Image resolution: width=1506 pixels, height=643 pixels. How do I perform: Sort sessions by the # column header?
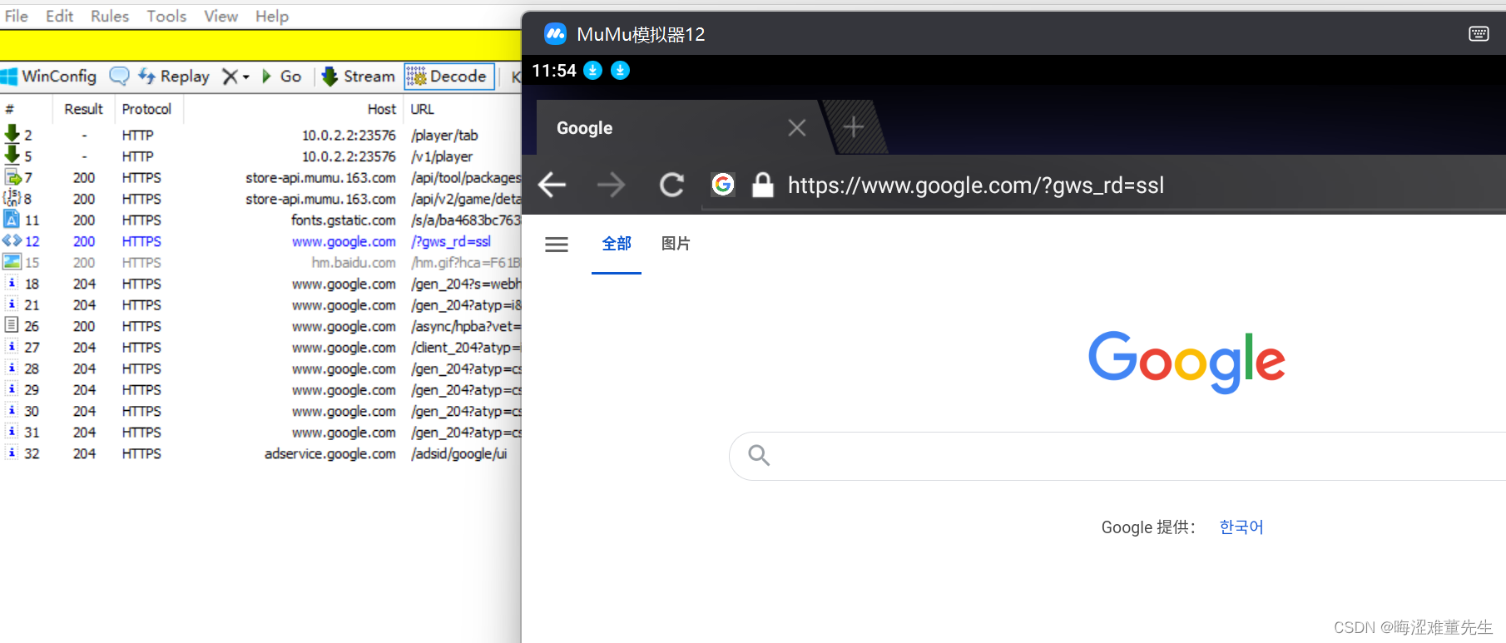pos(10,109)
